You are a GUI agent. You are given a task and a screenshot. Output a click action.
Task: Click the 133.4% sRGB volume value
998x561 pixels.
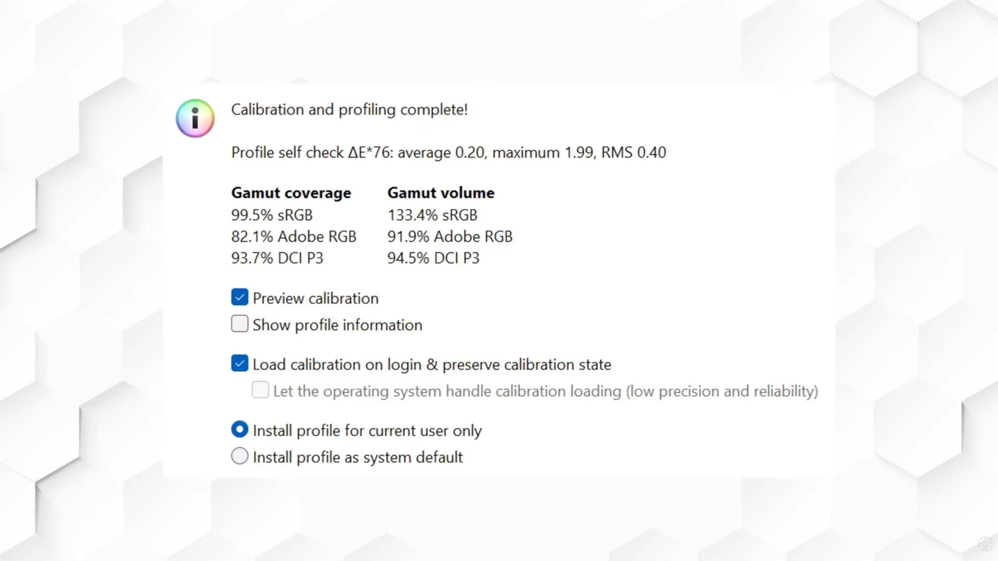point(432,215)
